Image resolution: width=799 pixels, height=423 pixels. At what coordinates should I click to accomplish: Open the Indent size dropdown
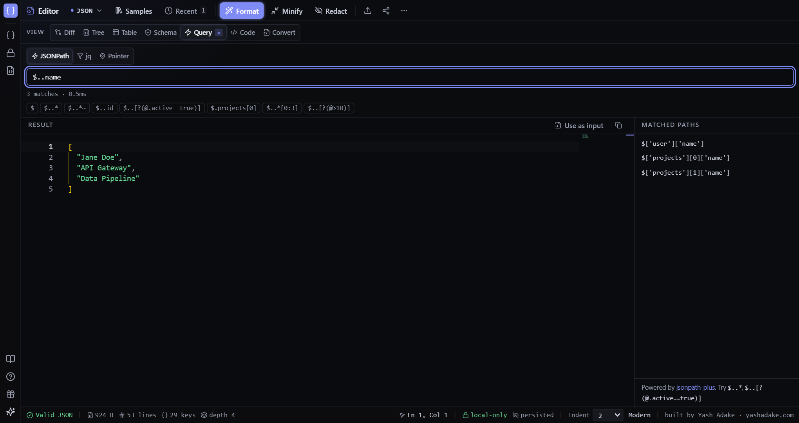coord(608,415)
